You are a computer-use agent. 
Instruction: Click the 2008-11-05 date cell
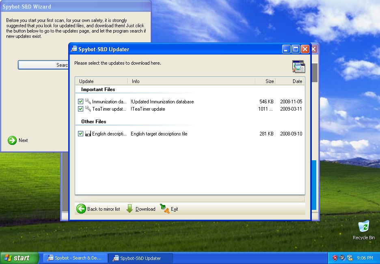[291, 102]
